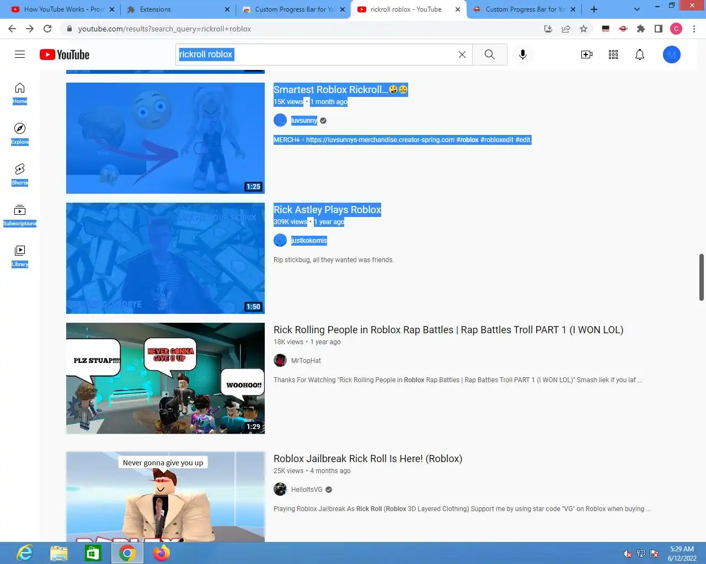The image size is (706, 564).
Task: Visit luvsunny channel name
Action: click(x=304, y=121)
